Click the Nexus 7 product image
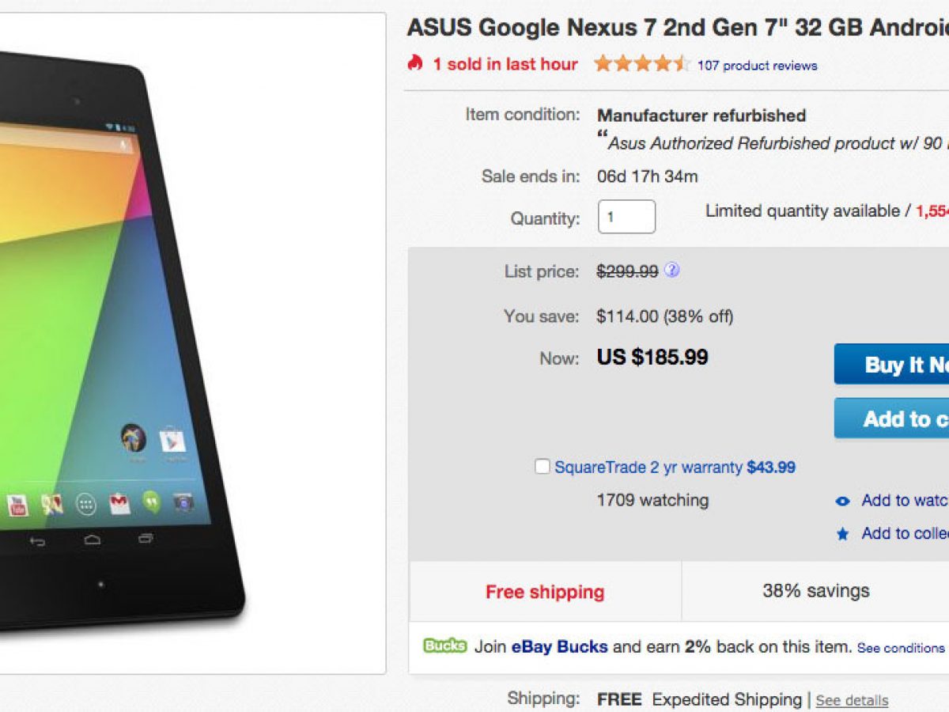The height and width of the screenshot is (712, 949). pyautogui.click(x=119, y=340)
